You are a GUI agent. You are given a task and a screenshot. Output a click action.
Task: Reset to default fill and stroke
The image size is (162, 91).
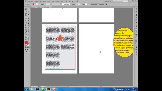click(x=25, y=45)
